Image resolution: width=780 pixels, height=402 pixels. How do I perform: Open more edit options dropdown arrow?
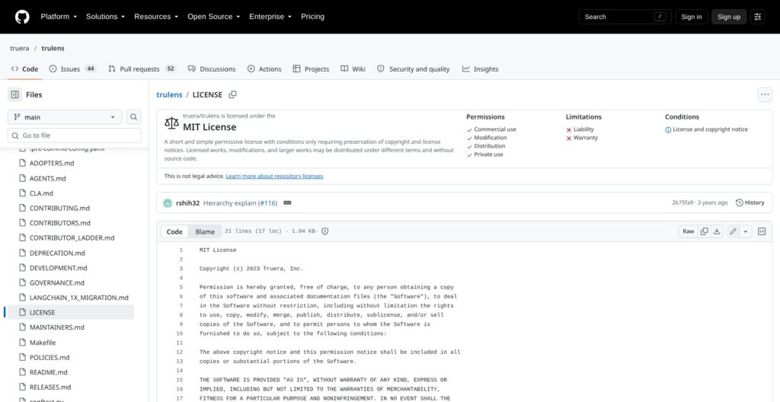tap(745, 231)
